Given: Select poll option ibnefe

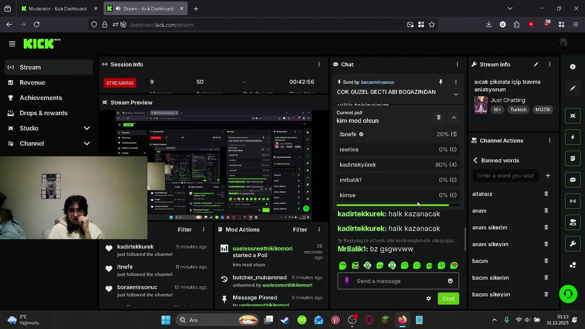Looking at the screenshot, I should 398,134.
